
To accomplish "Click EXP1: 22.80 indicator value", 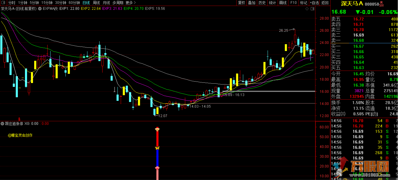I will click(69, 9).
